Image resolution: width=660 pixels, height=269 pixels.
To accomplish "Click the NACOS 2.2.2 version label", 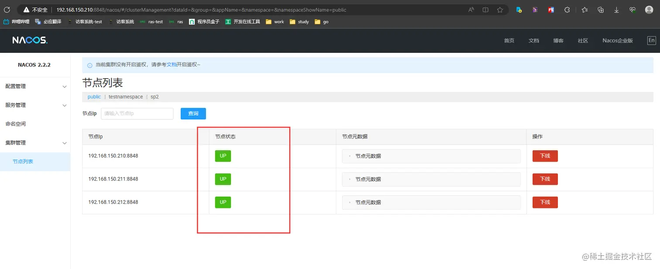I will [34, 65].
